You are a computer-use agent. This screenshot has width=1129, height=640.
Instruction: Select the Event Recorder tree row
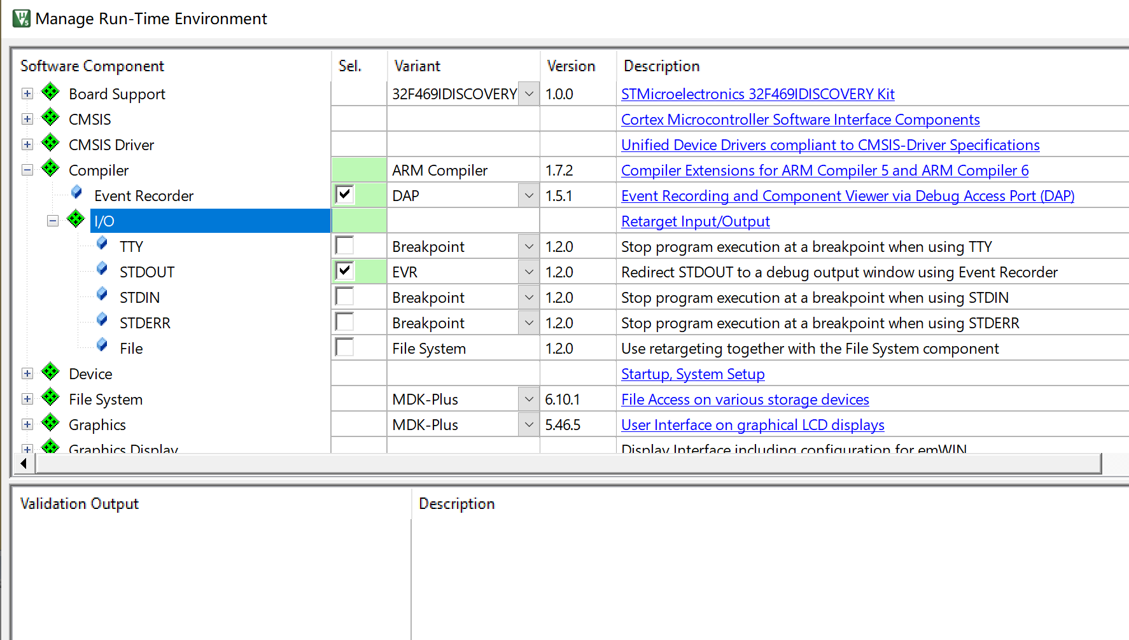point(143,195)
